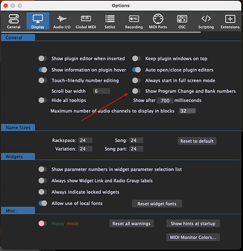Select the Name Sizes section header
The width and height of the screenshot is (243, 251).
click(18, 128)
